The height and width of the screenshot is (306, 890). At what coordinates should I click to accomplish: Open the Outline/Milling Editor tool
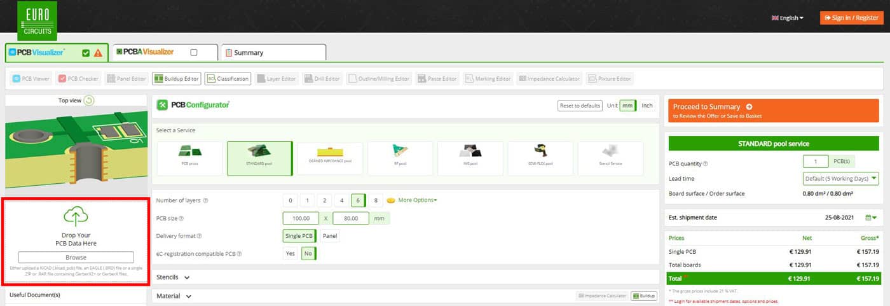pyautogui.click(x=379, y=79)
